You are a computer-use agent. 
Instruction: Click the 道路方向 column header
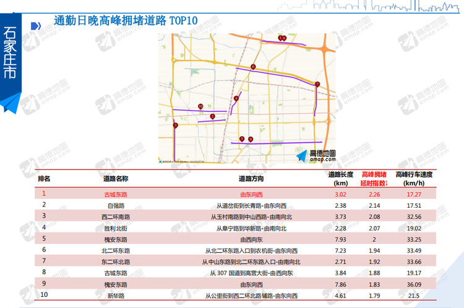pos(251,179)
